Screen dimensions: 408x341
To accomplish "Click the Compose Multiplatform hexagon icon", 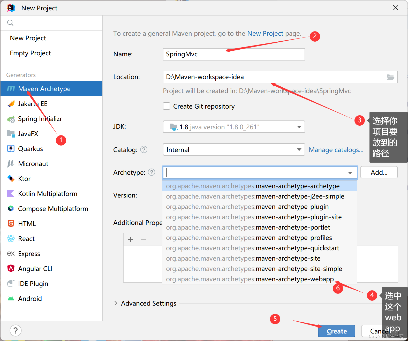I will point(11,208).
